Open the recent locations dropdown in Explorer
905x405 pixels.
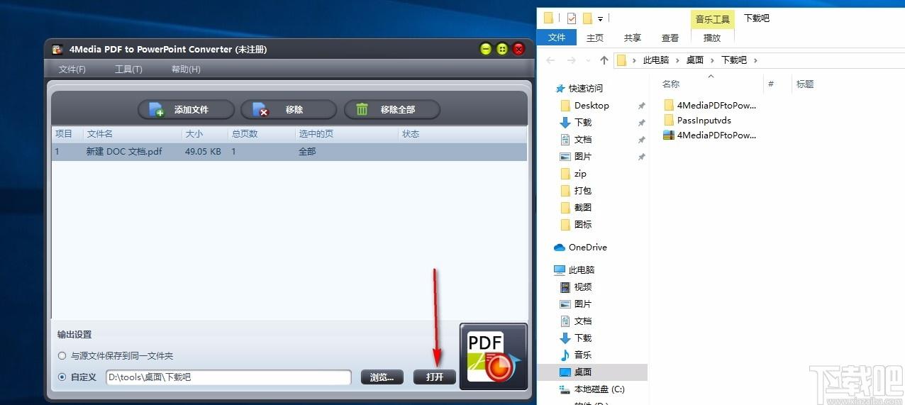(x=587, y=61)
